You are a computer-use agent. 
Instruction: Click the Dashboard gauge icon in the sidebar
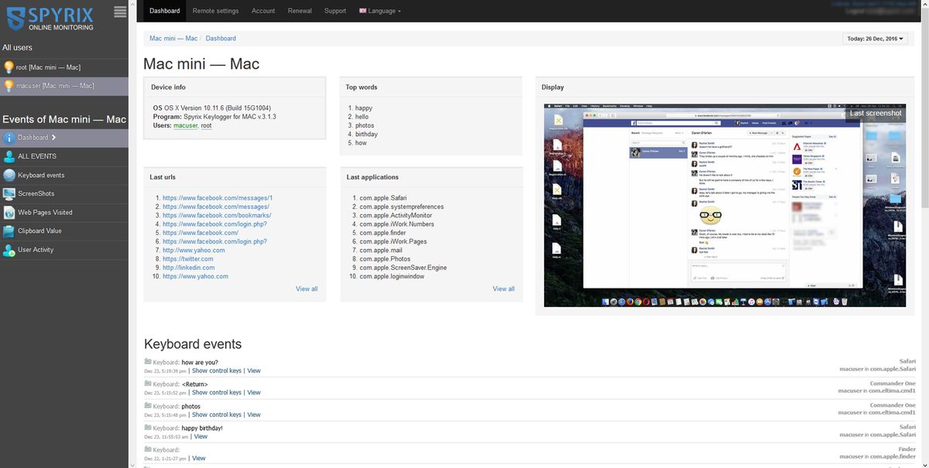10,137
